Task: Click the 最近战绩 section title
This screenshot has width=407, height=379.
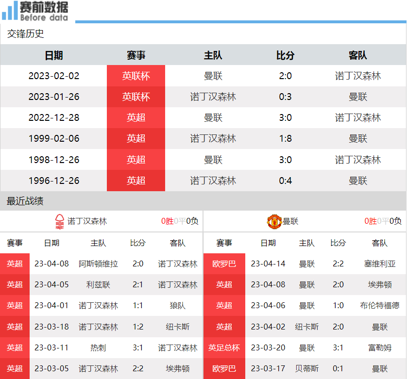Action: click(x=25, y=201)
